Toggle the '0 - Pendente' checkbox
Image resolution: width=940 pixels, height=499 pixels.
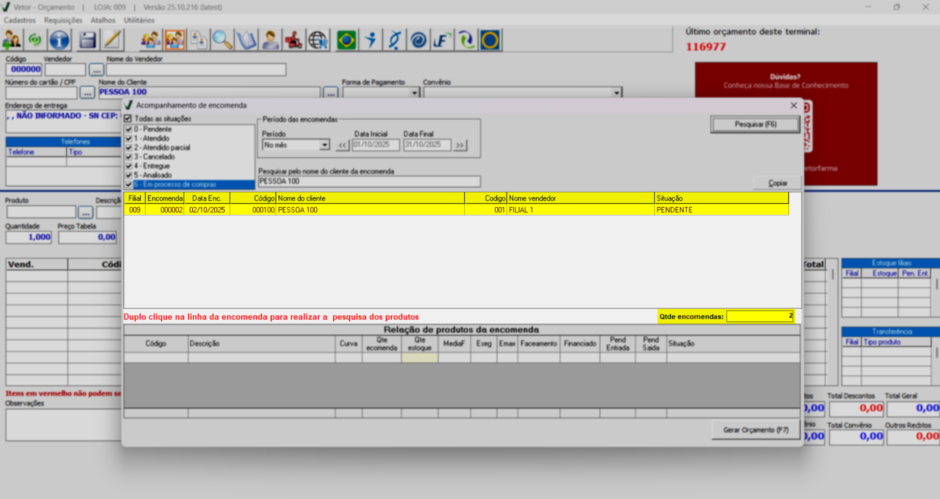point(129,129)
